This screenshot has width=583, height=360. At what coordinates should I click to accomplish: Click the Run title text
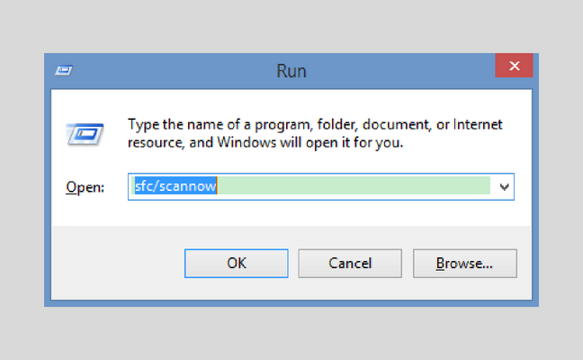(291, 71)
